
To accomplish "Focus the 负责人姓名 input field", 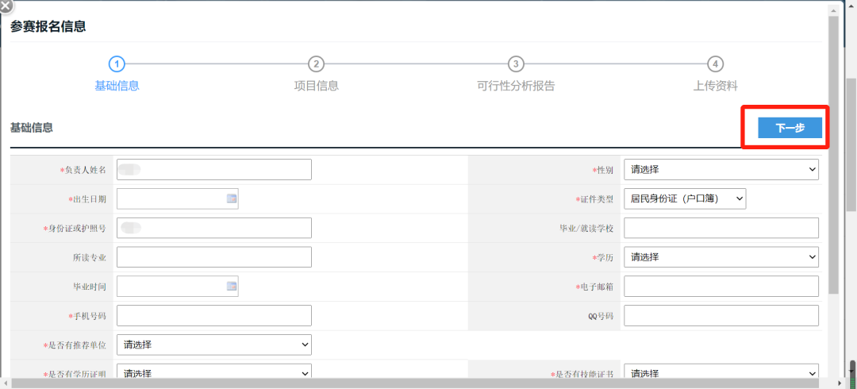I will coord(213,169).
